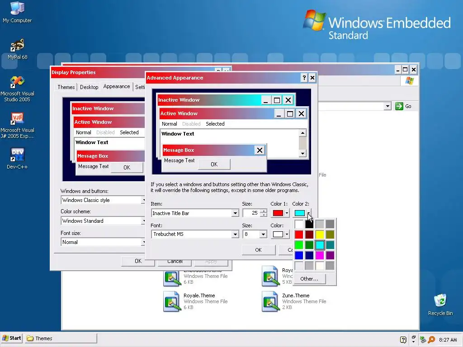Screen dimensions: 463x347
Task: Open the Font size Normal combo box
Action: 103,242
